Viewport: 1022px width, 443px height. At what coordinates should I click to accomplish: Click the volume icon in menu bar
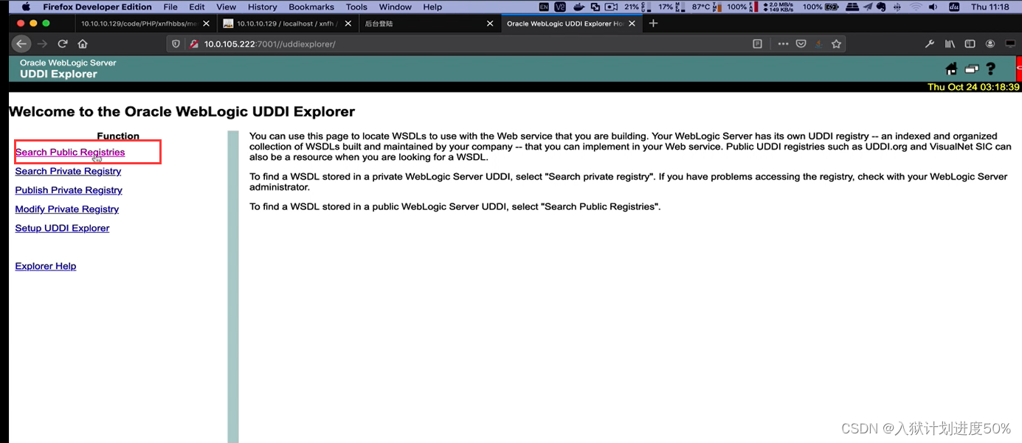[x=933, y=7]
